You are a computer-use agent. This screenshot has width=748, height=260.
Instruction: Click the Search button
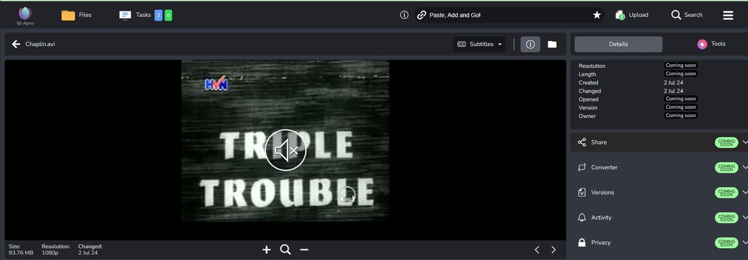686,15
